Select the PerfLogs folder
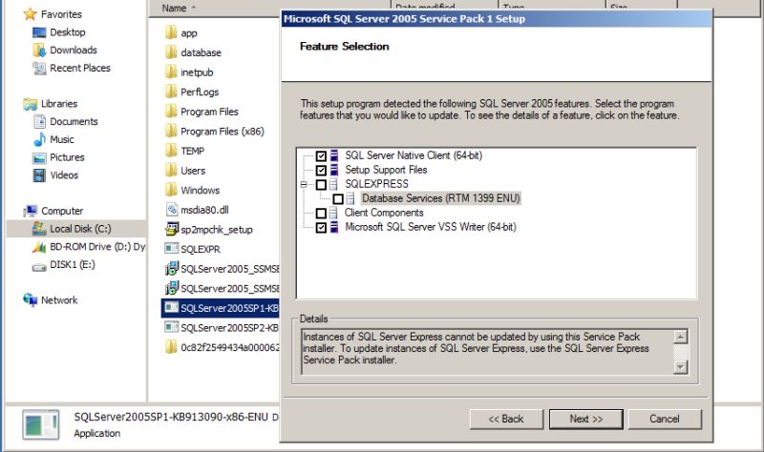 [x=200, y=92]
